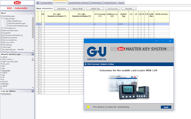The image size is (191, 119).
Task: Open Neue Bestellung in the menu tree
Action: coord(15,21)
